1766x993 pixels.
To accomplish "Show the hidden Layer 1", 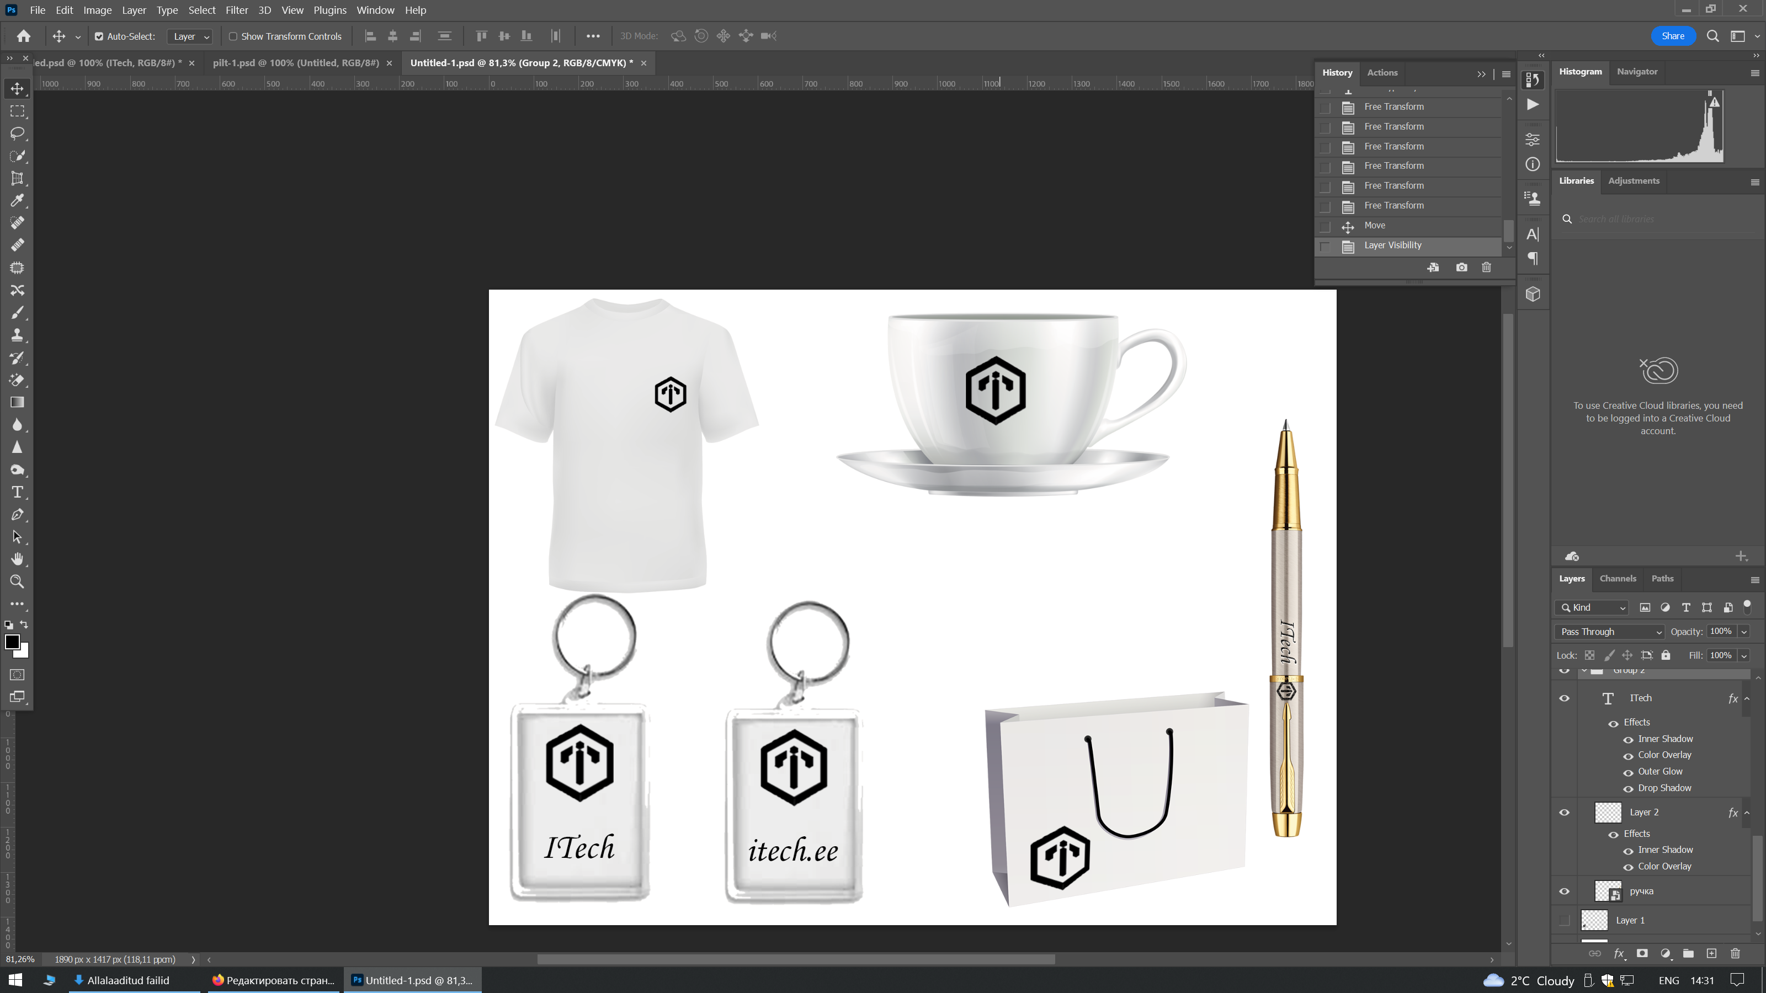I will point(1565,920).
